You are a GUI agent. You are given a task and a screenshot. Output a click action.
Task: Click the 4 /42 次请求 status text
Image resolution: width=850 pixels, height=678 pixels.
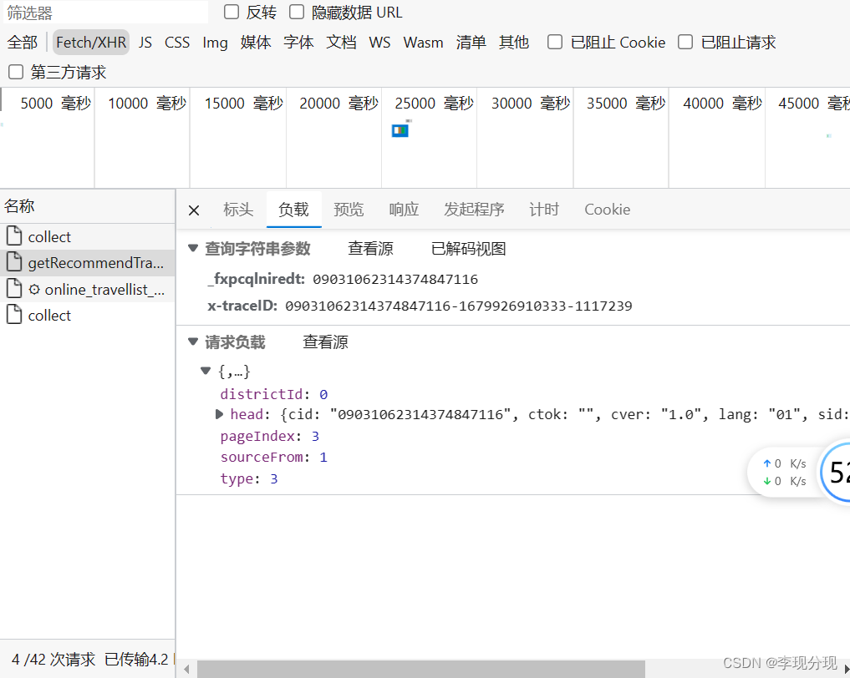coord(53,660)
